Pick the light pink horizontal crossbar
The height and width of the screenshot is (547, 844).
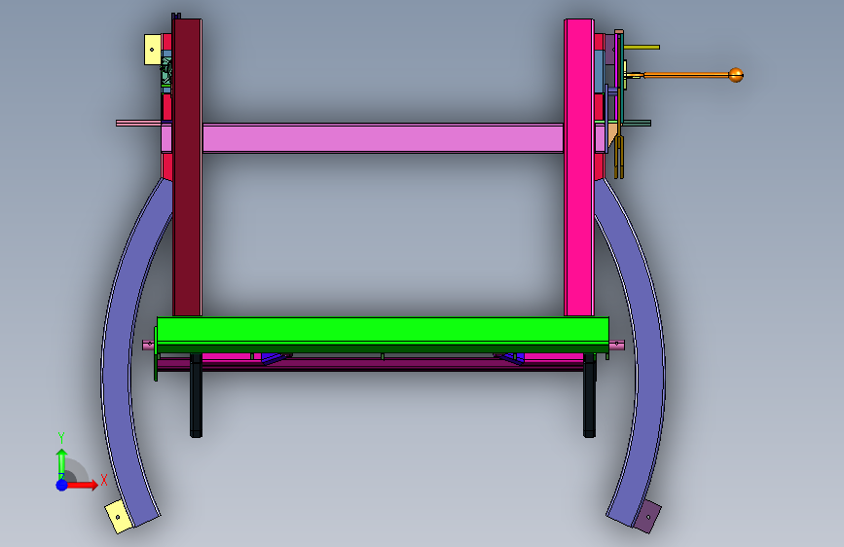[x=383, y=138]
